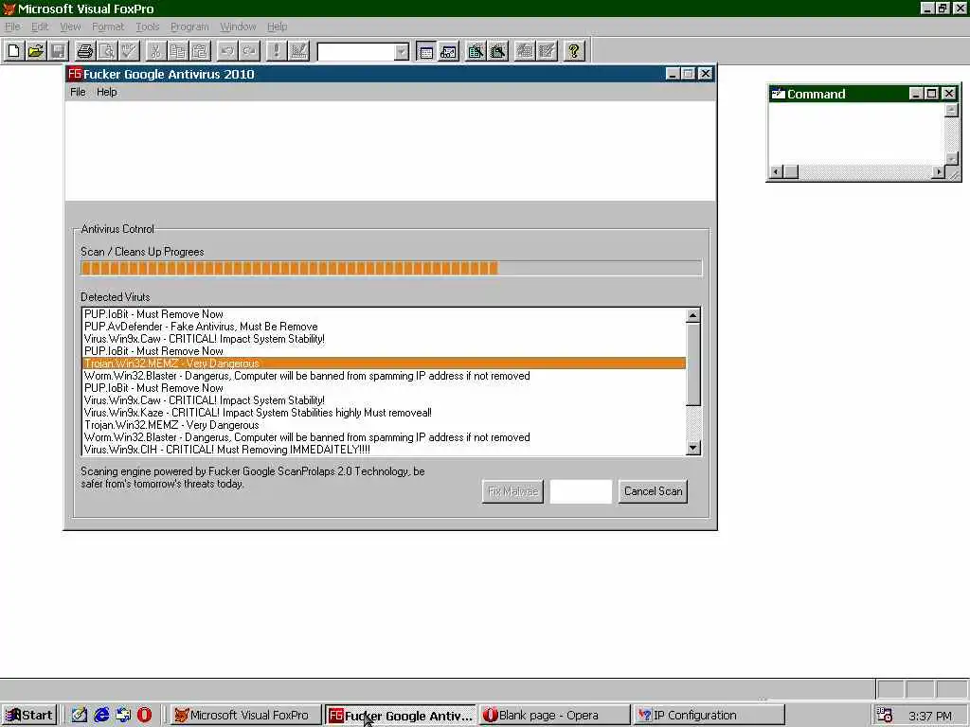
Task: Launch Opera from quick launch
Action: (x=144, y=716)
